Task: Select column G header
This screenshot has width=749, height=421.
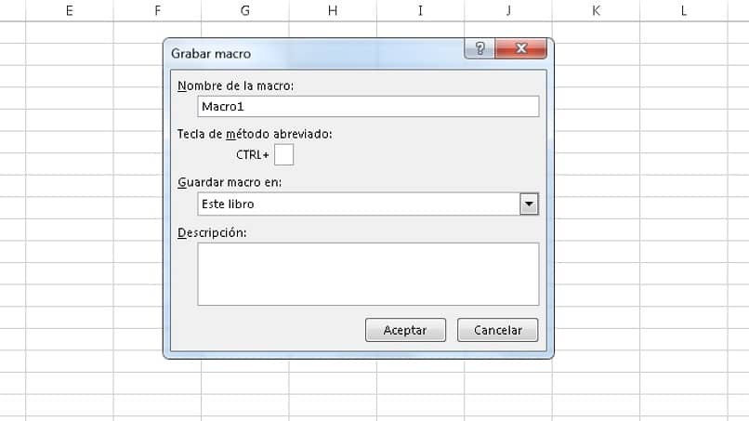Action: [x=244, y=10]
